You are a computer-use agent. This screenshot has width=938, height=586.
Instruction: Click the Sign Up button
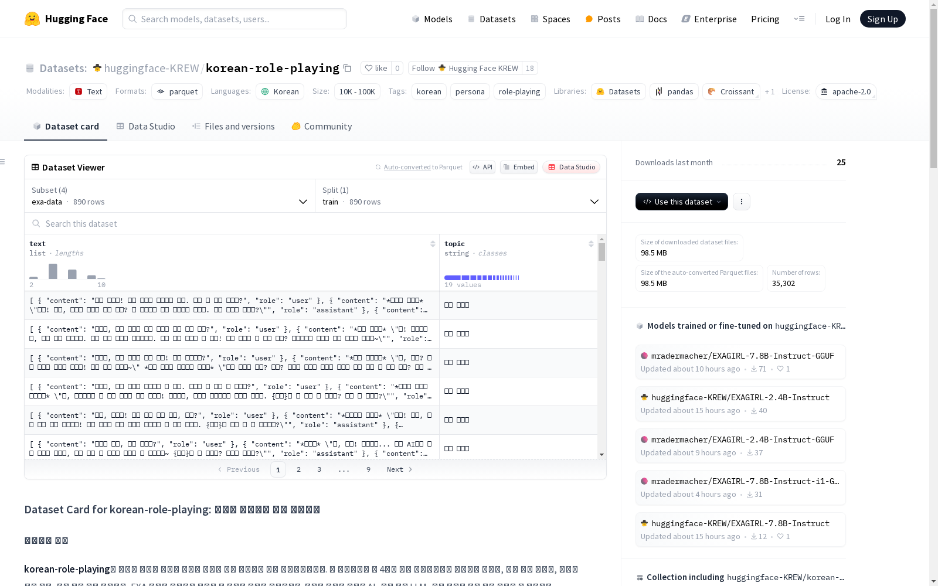[882, 19]
